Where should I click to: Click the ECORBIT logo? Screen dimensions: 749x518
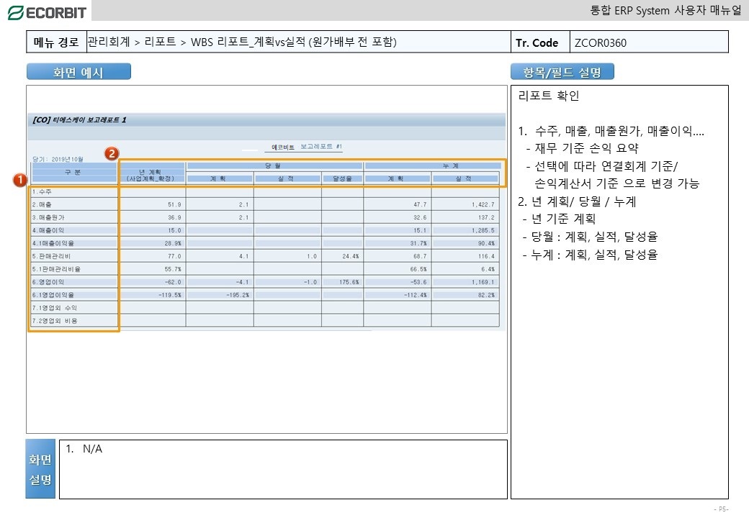pyautogui.click(x=46, y=12)
